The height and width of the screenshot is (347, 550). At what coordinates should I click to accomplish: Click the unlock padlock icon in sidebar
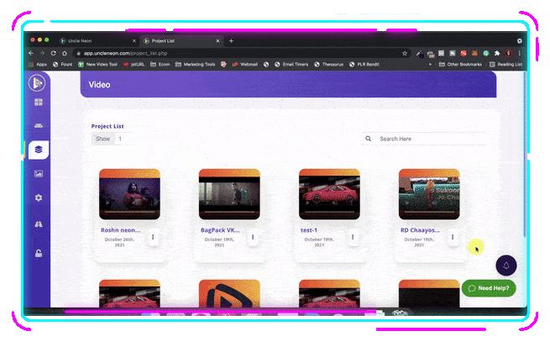[39, 253]
